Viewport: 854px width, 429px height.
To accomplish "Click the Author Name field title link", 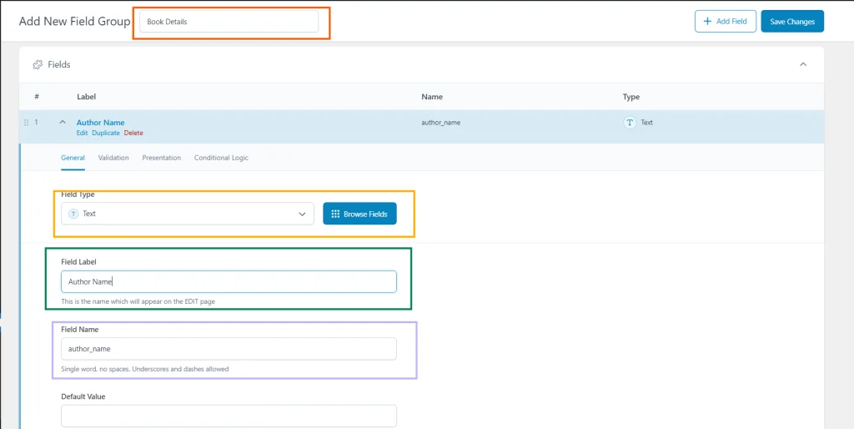I will pos(100,123).
